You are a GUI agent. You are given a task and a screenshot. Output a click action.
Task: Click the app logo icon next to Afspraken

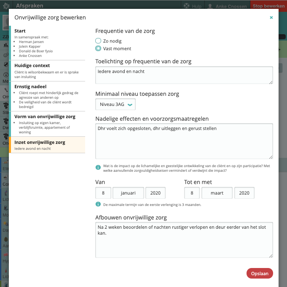click(x=6, y=6)
